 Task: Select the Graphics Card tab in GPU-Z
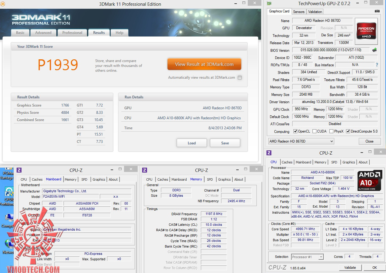[279, 11]
